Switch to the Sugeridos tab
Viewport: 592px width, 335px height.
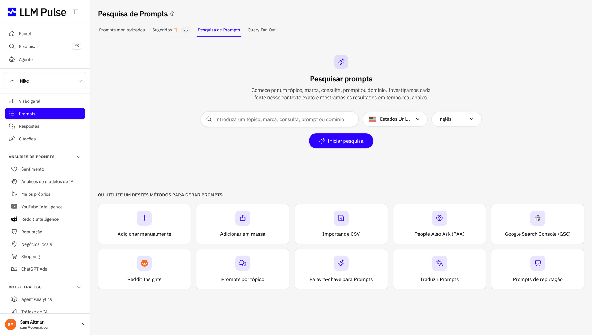coord(170,30)
